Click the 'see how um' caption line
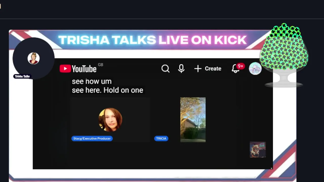 tap(92, 81)
